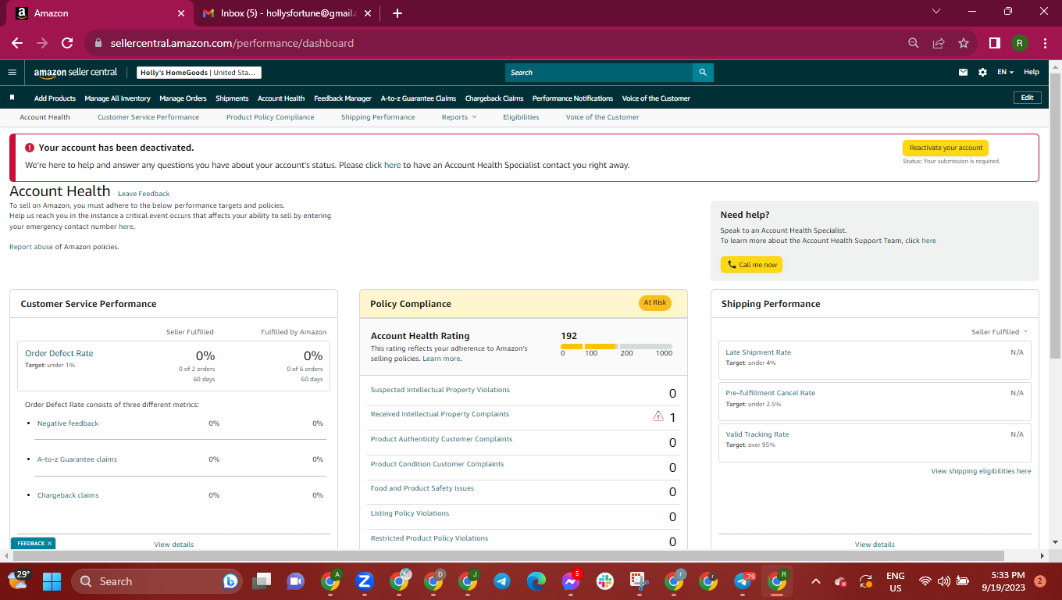Select the Voice of the Customer sub-tab

602,117
